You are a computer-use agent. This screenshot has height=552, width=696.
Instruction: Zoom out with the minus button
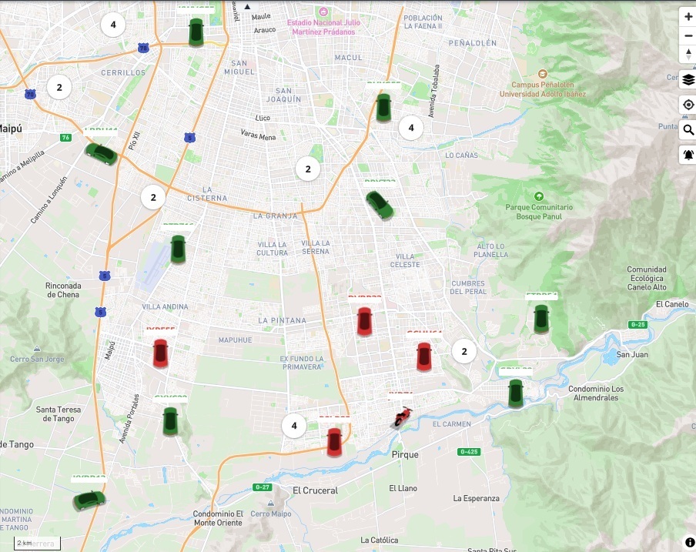tap(688, 35)
